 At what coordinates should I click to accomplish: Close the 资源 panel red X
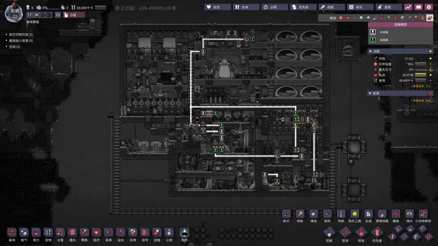tap(430, 93)
